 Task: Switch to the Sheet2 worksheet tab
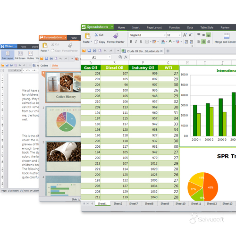pos(118,203)
